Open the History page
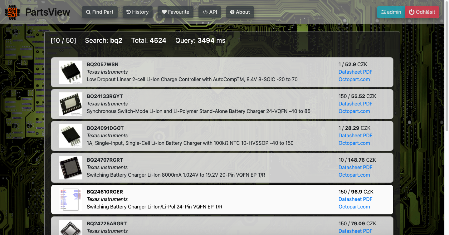 (138, 12)
